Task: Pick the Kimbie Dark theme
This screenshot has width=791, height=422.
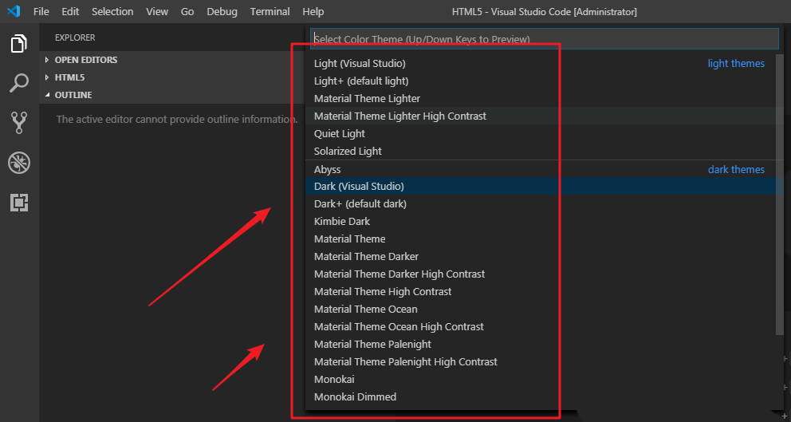Action: click(x=342, y=221)
